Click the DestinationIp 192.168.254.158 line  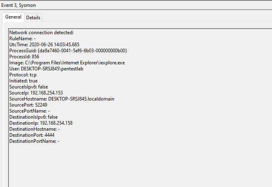(41, 123)
